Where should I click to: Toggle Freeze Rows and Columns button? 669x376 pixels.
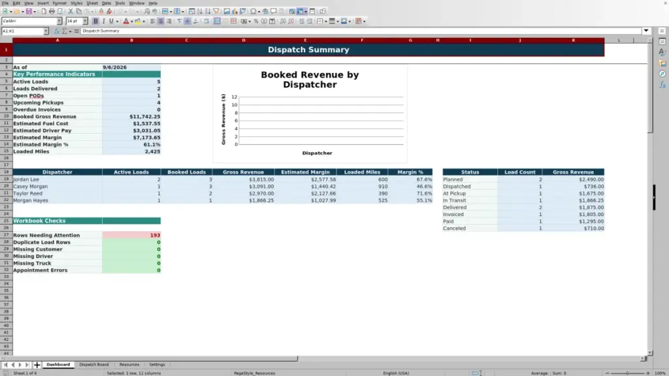(x=301, y=11)
